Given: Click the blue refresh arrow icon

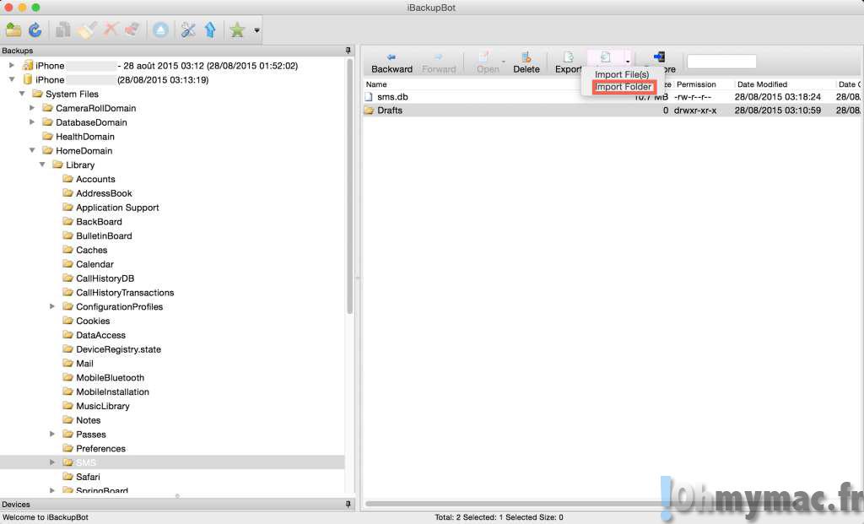Looking at the screenshot, I should (x=35, y=30).
